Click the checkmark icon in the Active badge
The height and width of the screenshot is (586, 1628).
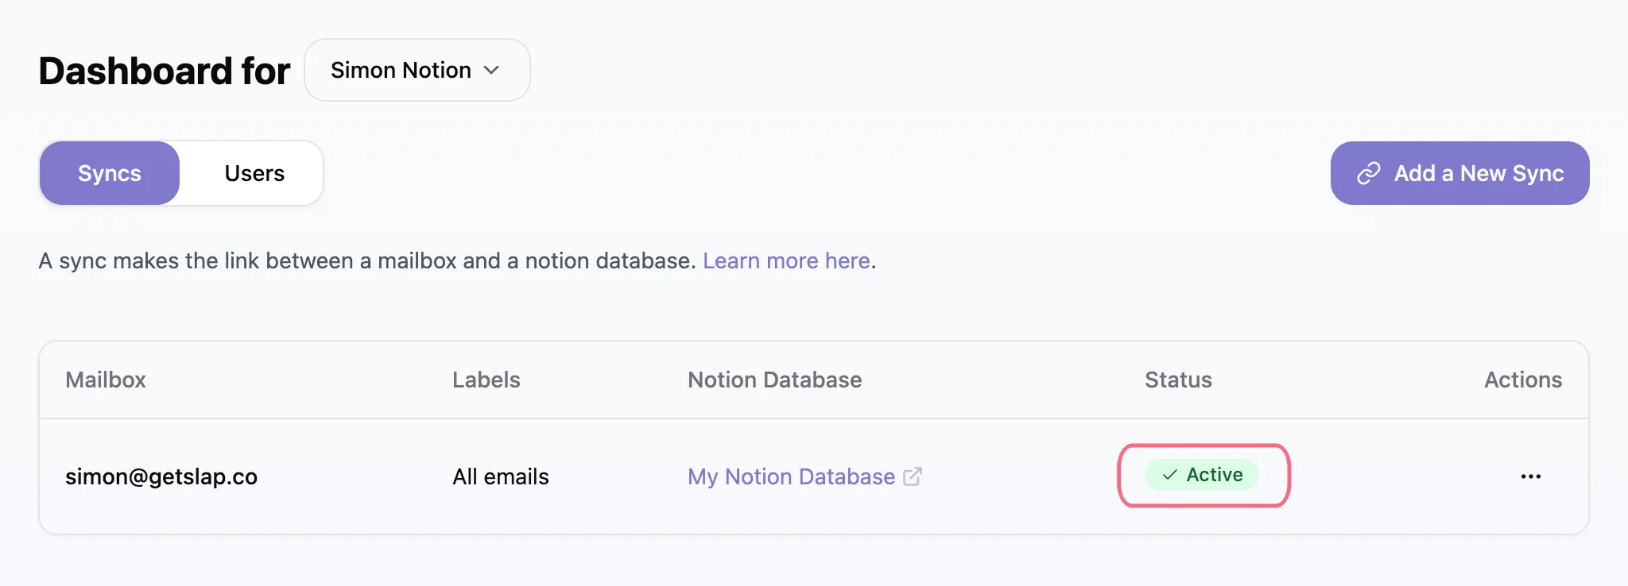pos(1169,475)
